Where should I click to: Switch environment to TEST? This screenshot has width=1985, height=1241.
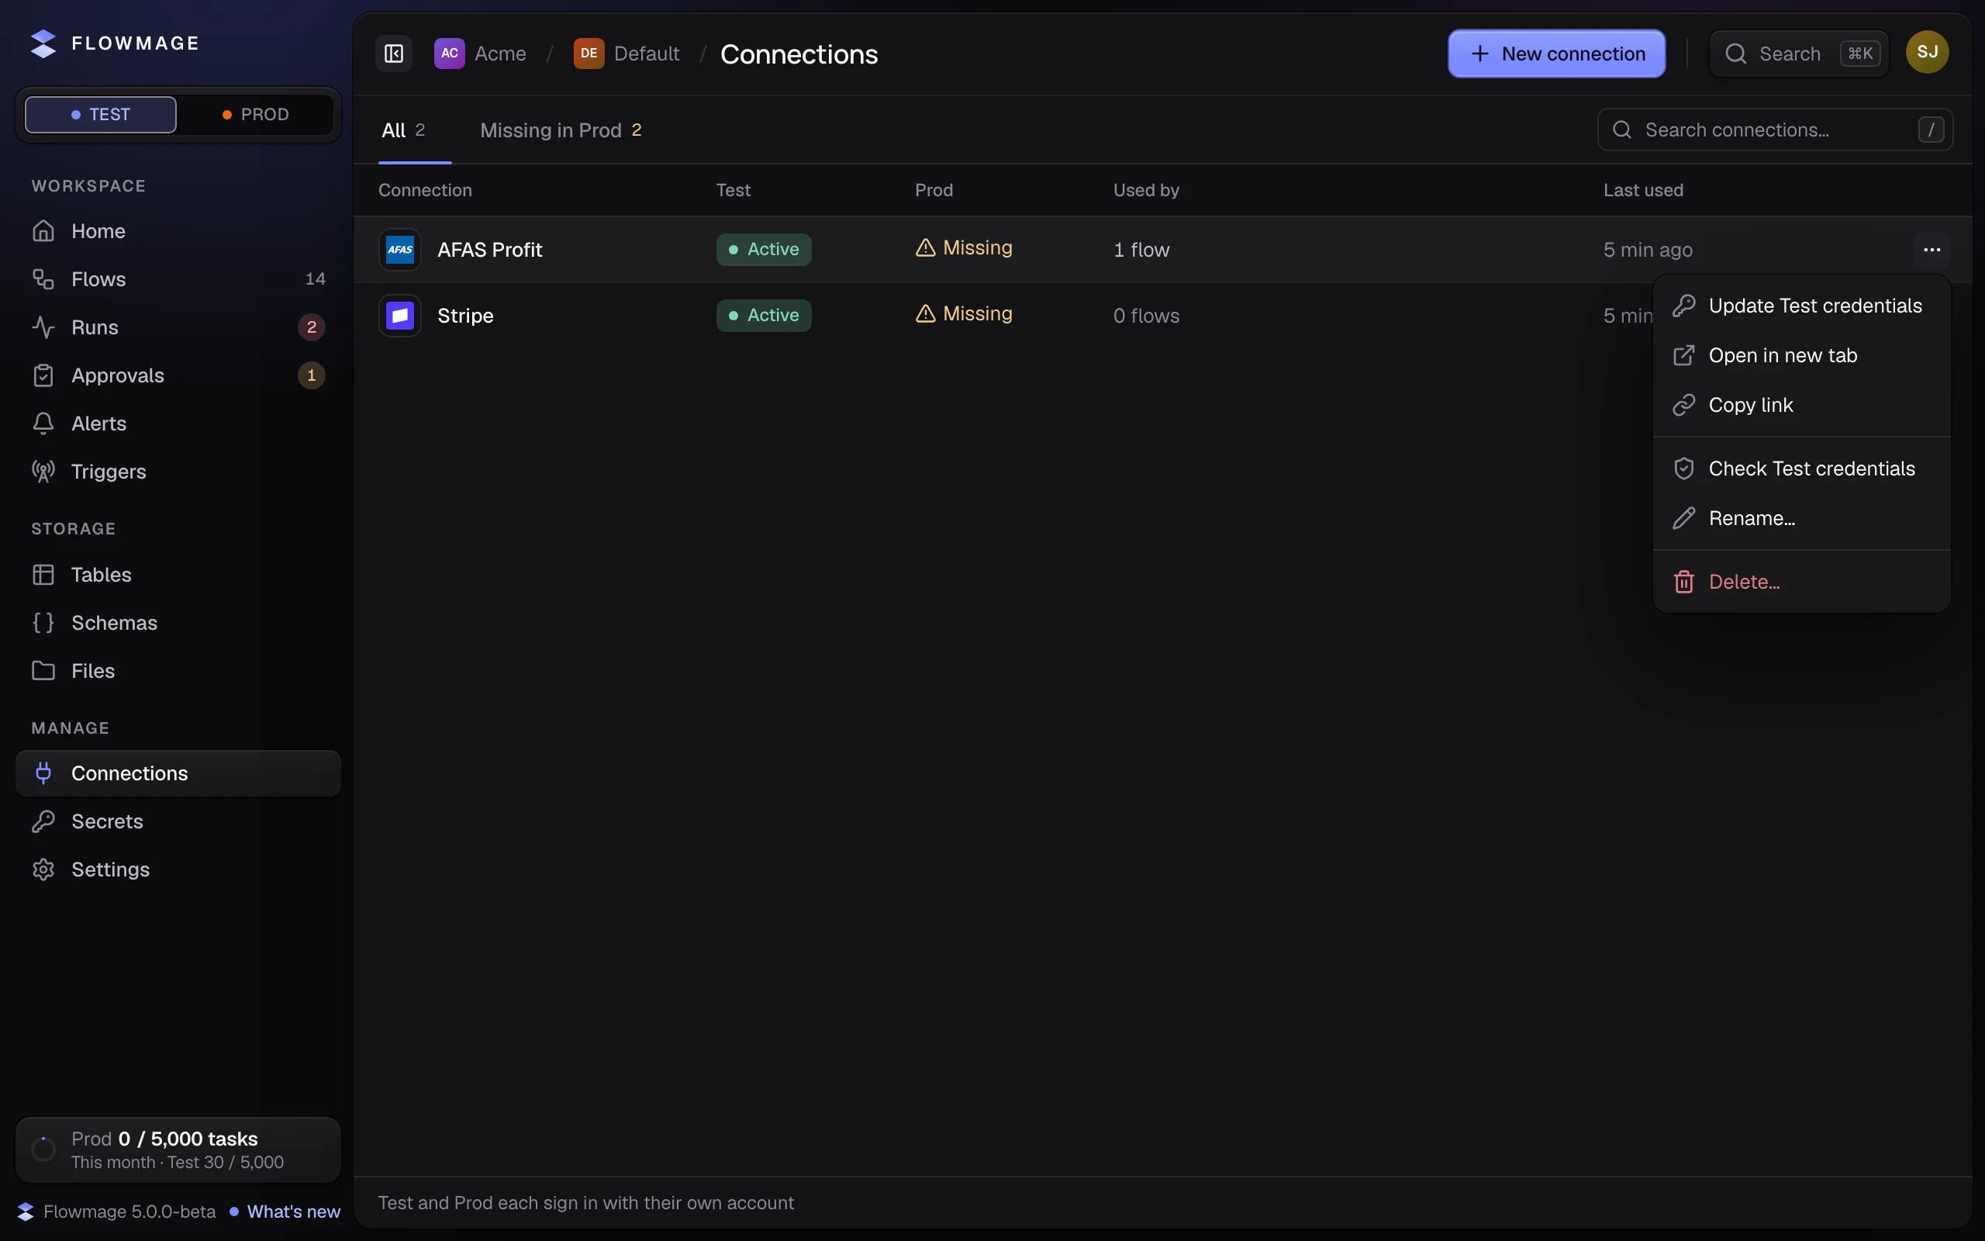[x=101, y=114]
